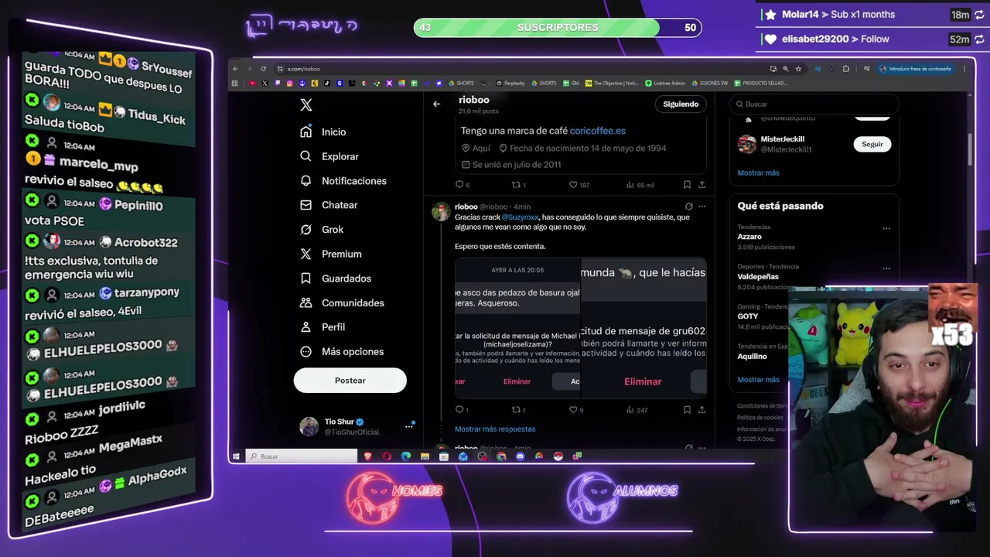
Task: Open options dots for Azzaro trend
Action: 886,228
